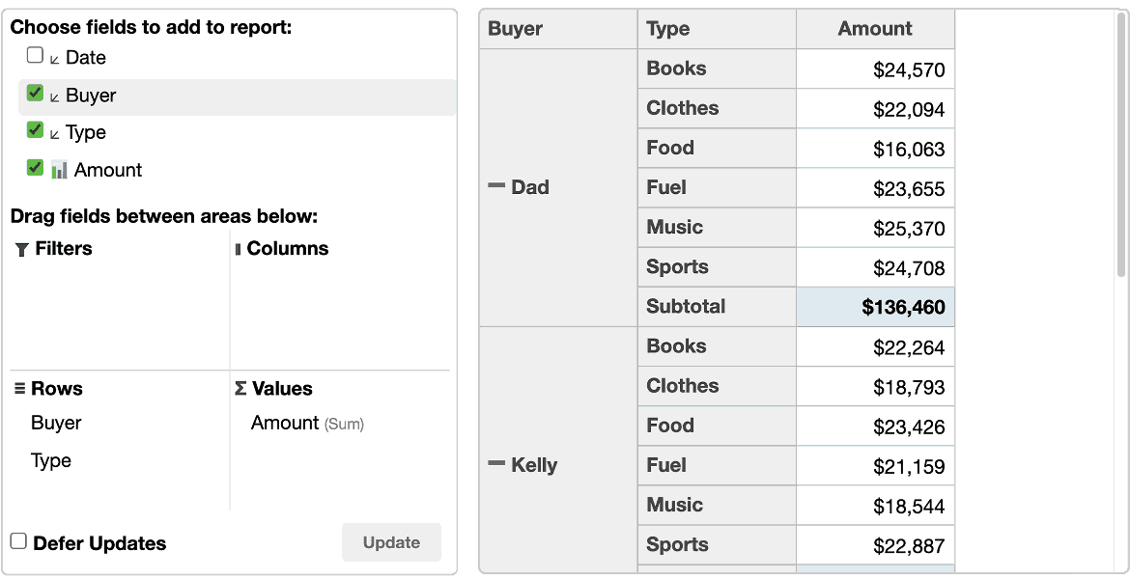The image size is (1130, 579).
Task: Click the bar chart icon beside Amount
Action: coord(59,170)
